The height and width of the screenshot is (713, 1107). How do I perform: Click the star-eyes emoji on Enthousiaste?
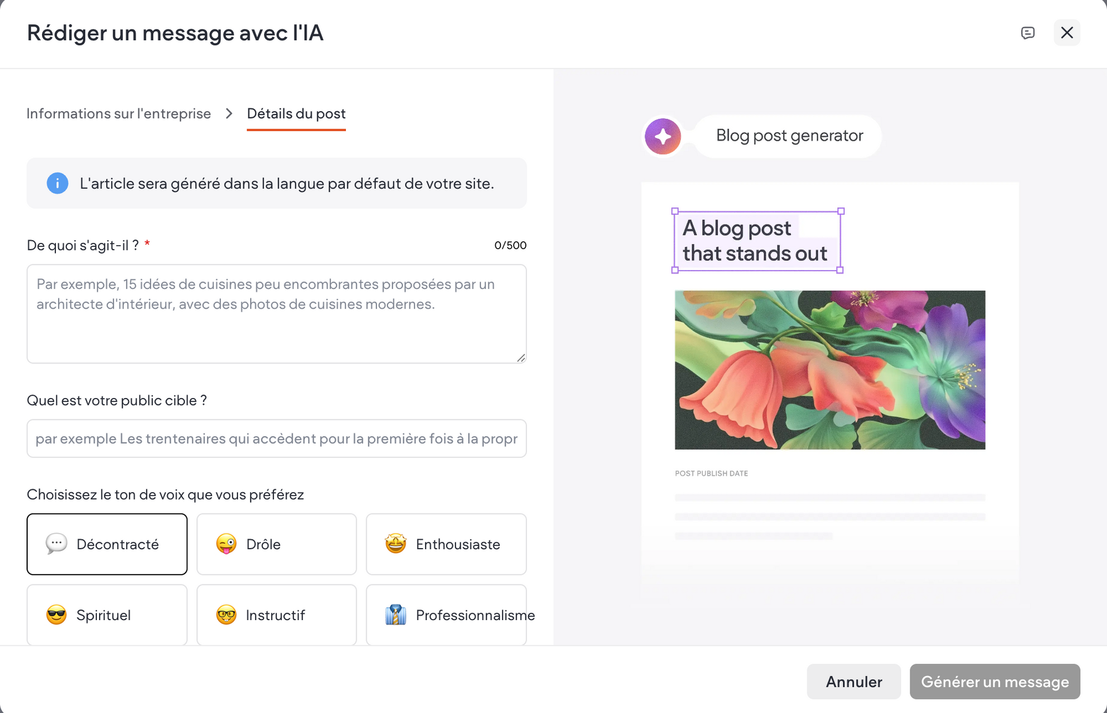click(x=396, y=544)
